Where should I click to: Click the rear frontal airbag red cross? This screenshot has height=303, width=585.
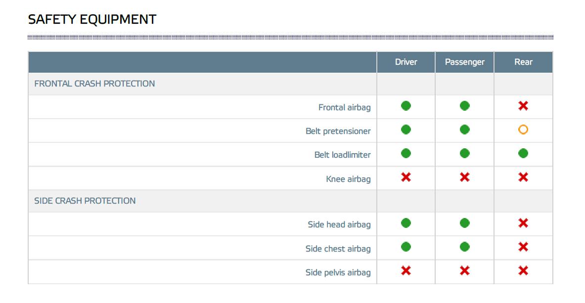(x=523, y=106)
